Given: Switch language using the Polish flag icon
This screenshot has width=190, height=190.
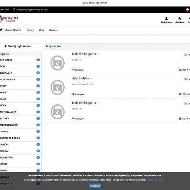Looking at the screenshot, I should 187,10.
